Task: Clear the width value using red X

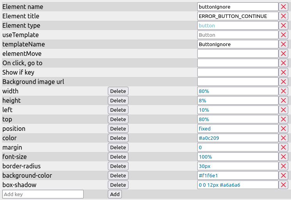Action: [284, 91]
